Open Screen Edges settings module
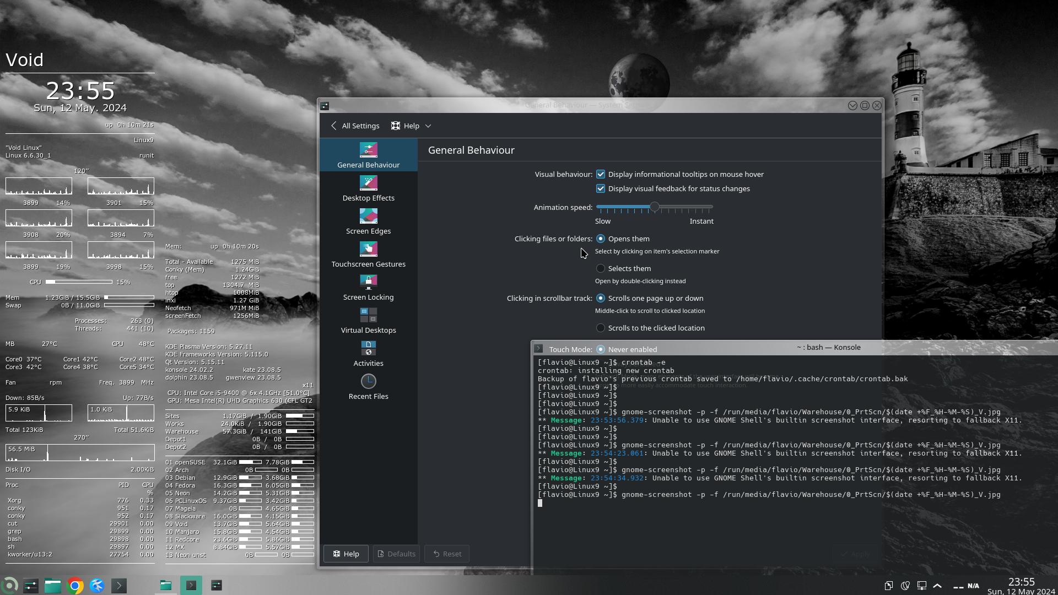The height and width of the screenshot is (595, 1058). click(x=368, y=221)
